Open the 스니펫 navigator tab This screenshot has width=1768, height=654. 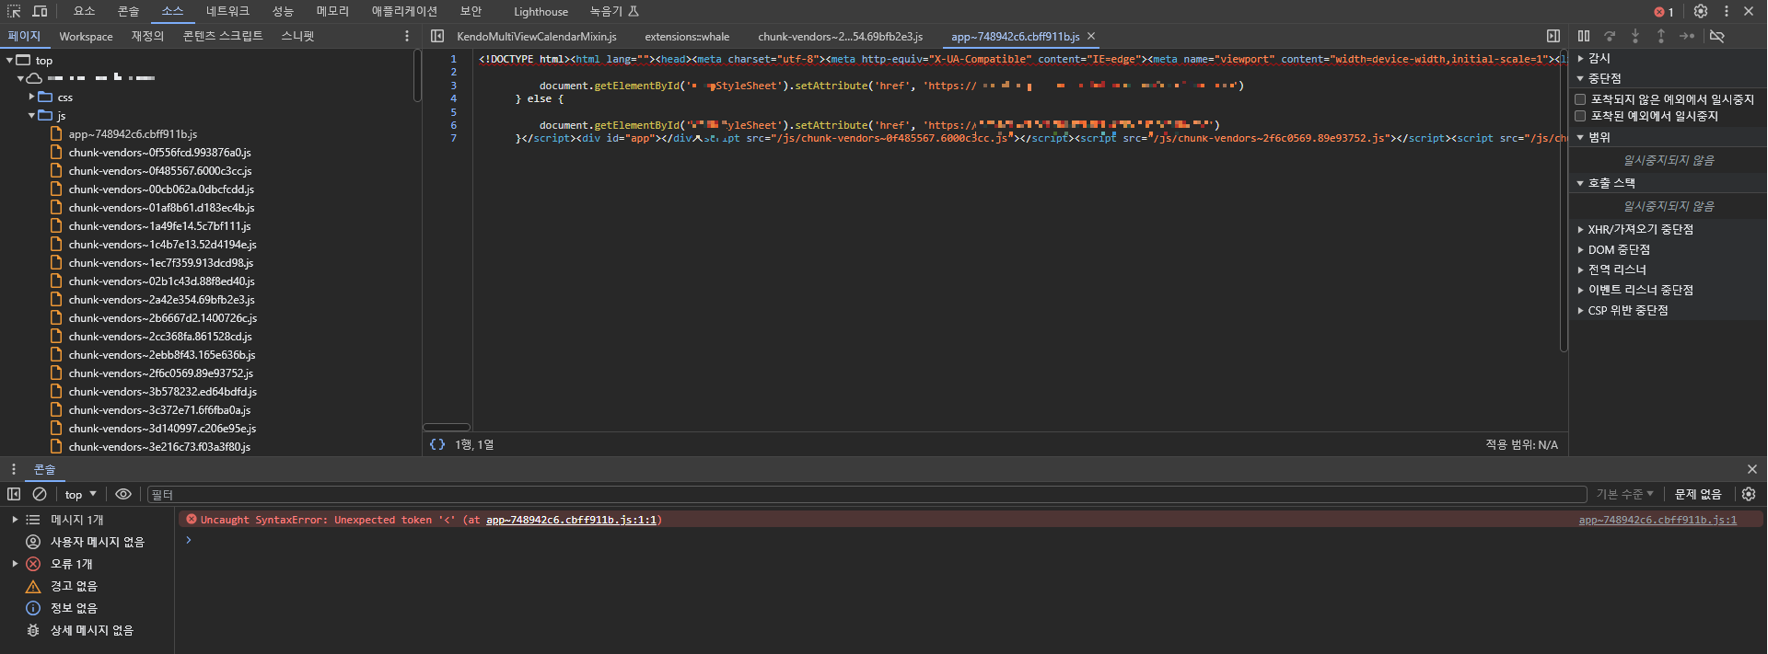(297, 36)
